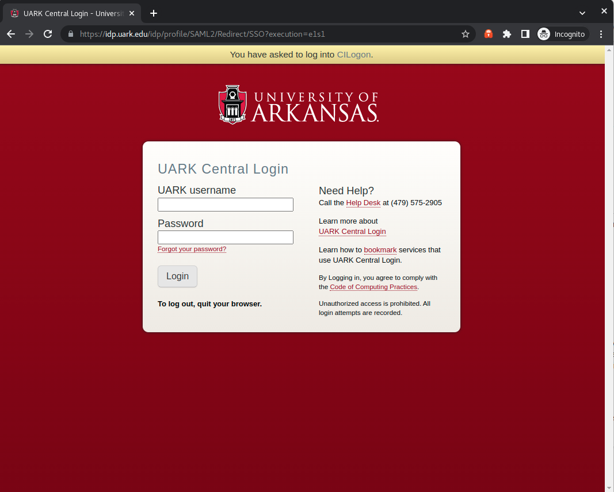The height and width of the screenshot is (492, 614).
Task: Click the phone number (479) 575-2905
Action: tap(416, 202)
